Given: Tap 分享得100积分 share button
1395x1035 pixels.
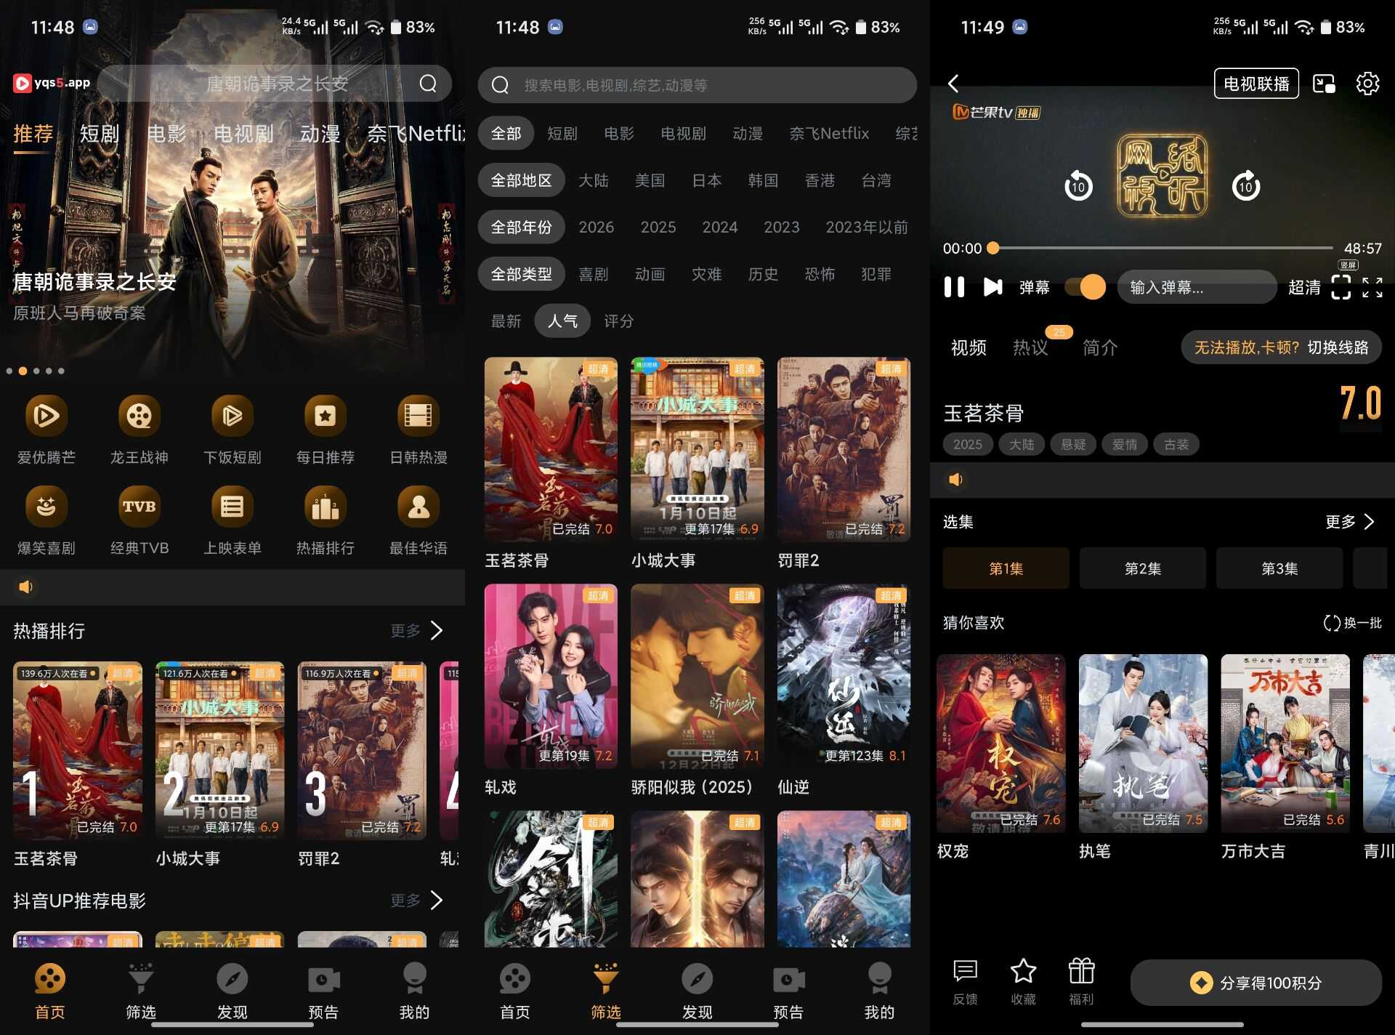Looking at the screenshot, I should (1255, 983).
